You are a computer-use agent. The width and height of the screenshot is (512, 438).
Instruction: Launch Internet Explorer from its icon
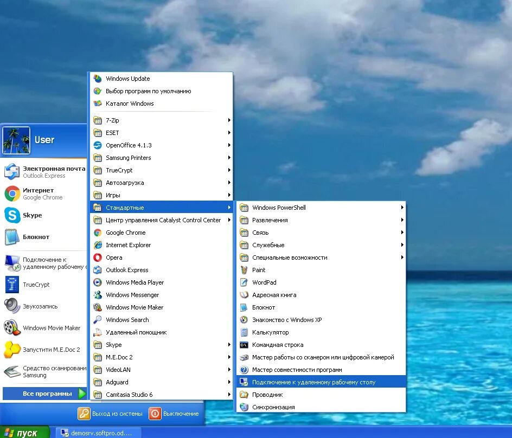tap(97, 245)
